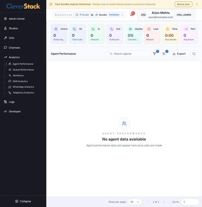Open the notifications bell
202x207 pixels.
pyautogui.click(x=132, y=15)
